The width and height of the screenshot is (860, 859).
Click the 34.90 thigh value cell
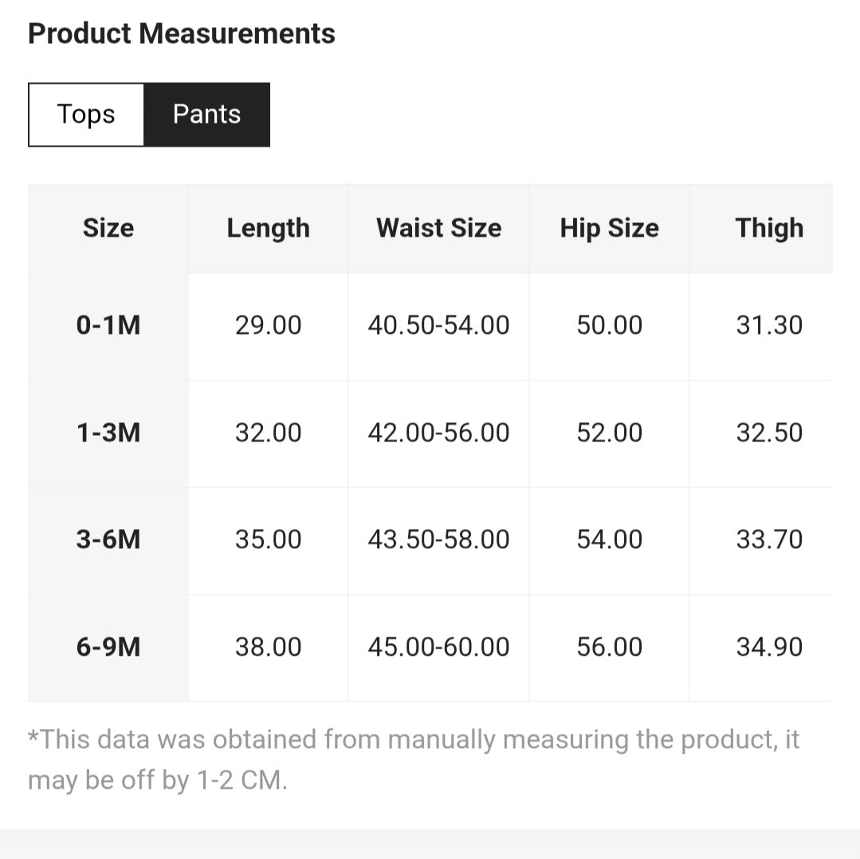click(768, 646)
